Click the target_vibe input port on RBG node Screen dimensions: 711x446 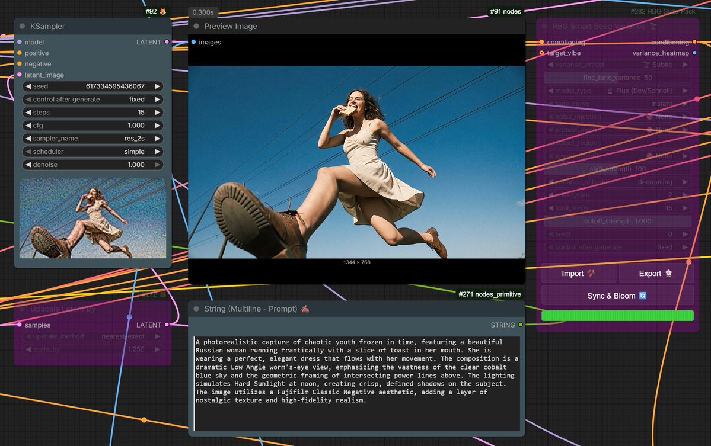click(x=541, y=53)
